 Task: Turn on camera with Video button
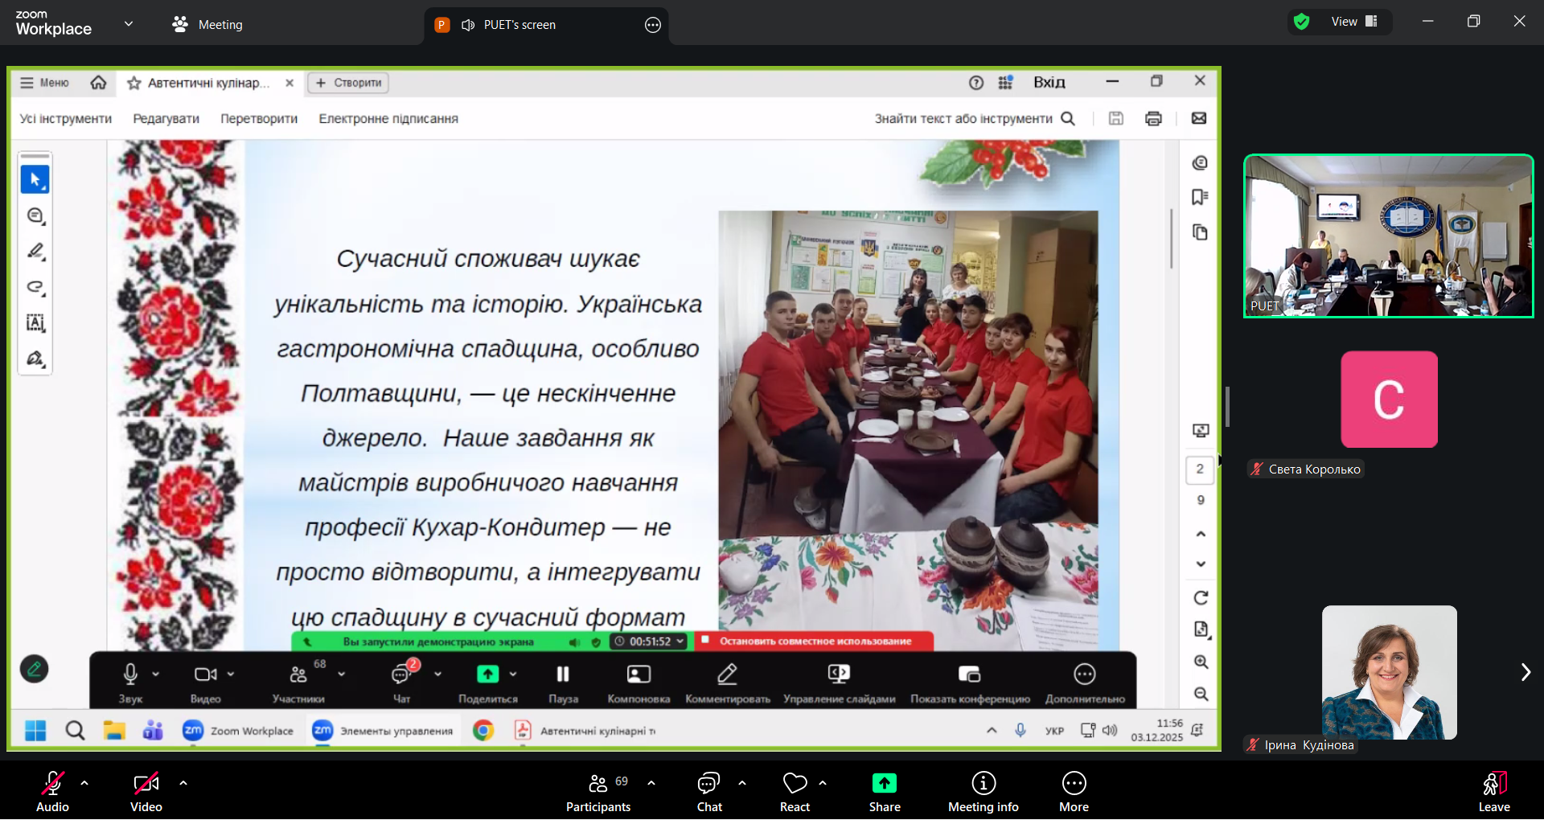(x=146, y=792)
